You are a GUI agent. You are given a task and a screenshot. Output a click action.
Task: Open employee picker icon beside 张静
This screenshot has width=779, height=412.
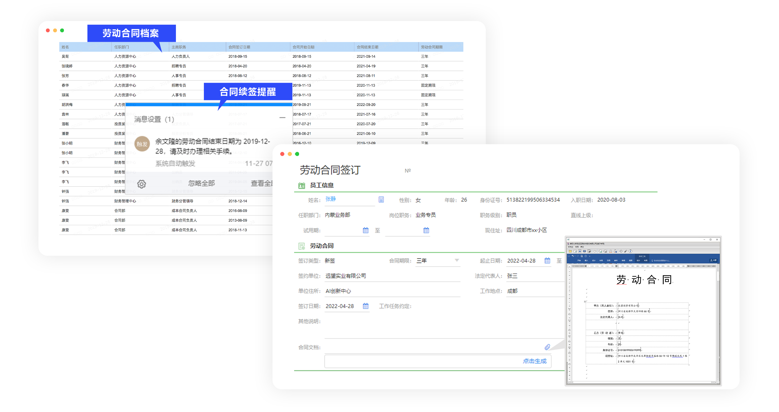point(381,199)
